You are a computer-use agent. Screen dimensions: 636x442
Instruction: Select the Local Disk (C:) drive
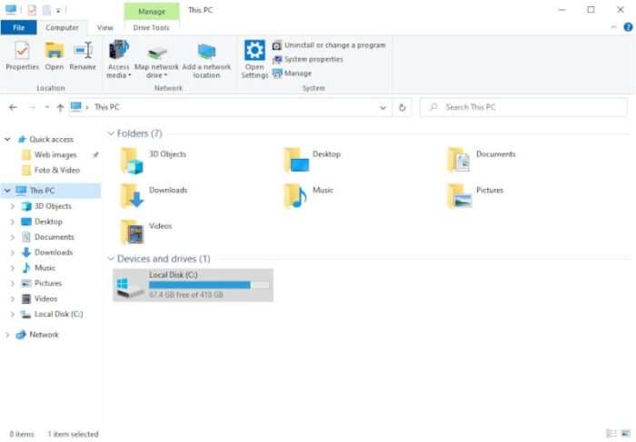(193, 285)
